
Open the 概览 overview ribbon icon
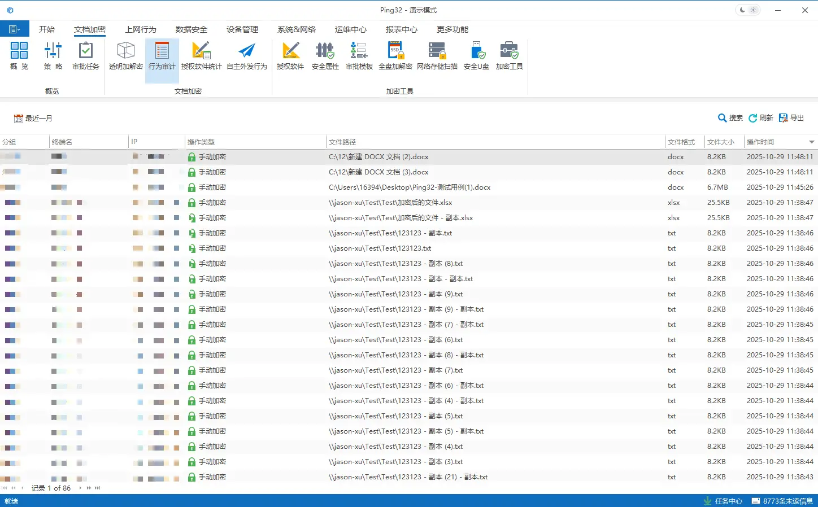pos(19,55)
